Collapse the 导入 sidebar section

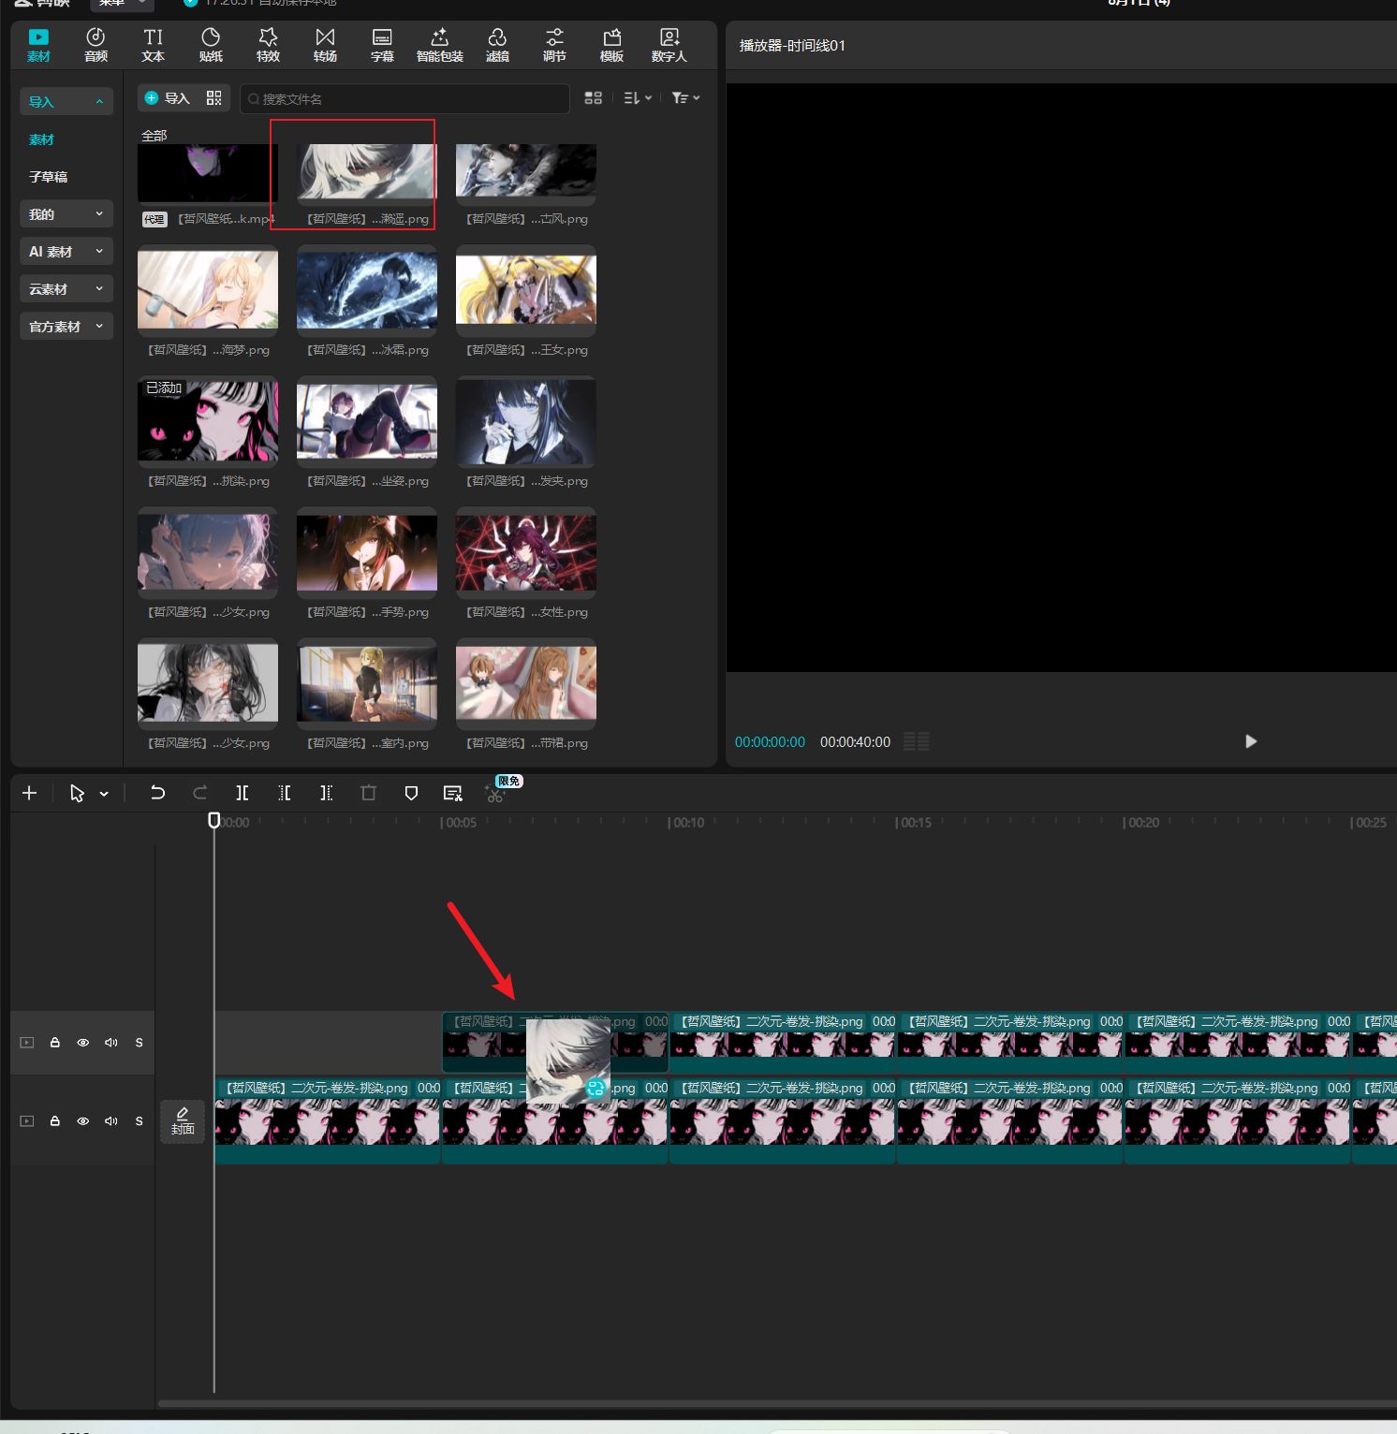coord(66,102)
